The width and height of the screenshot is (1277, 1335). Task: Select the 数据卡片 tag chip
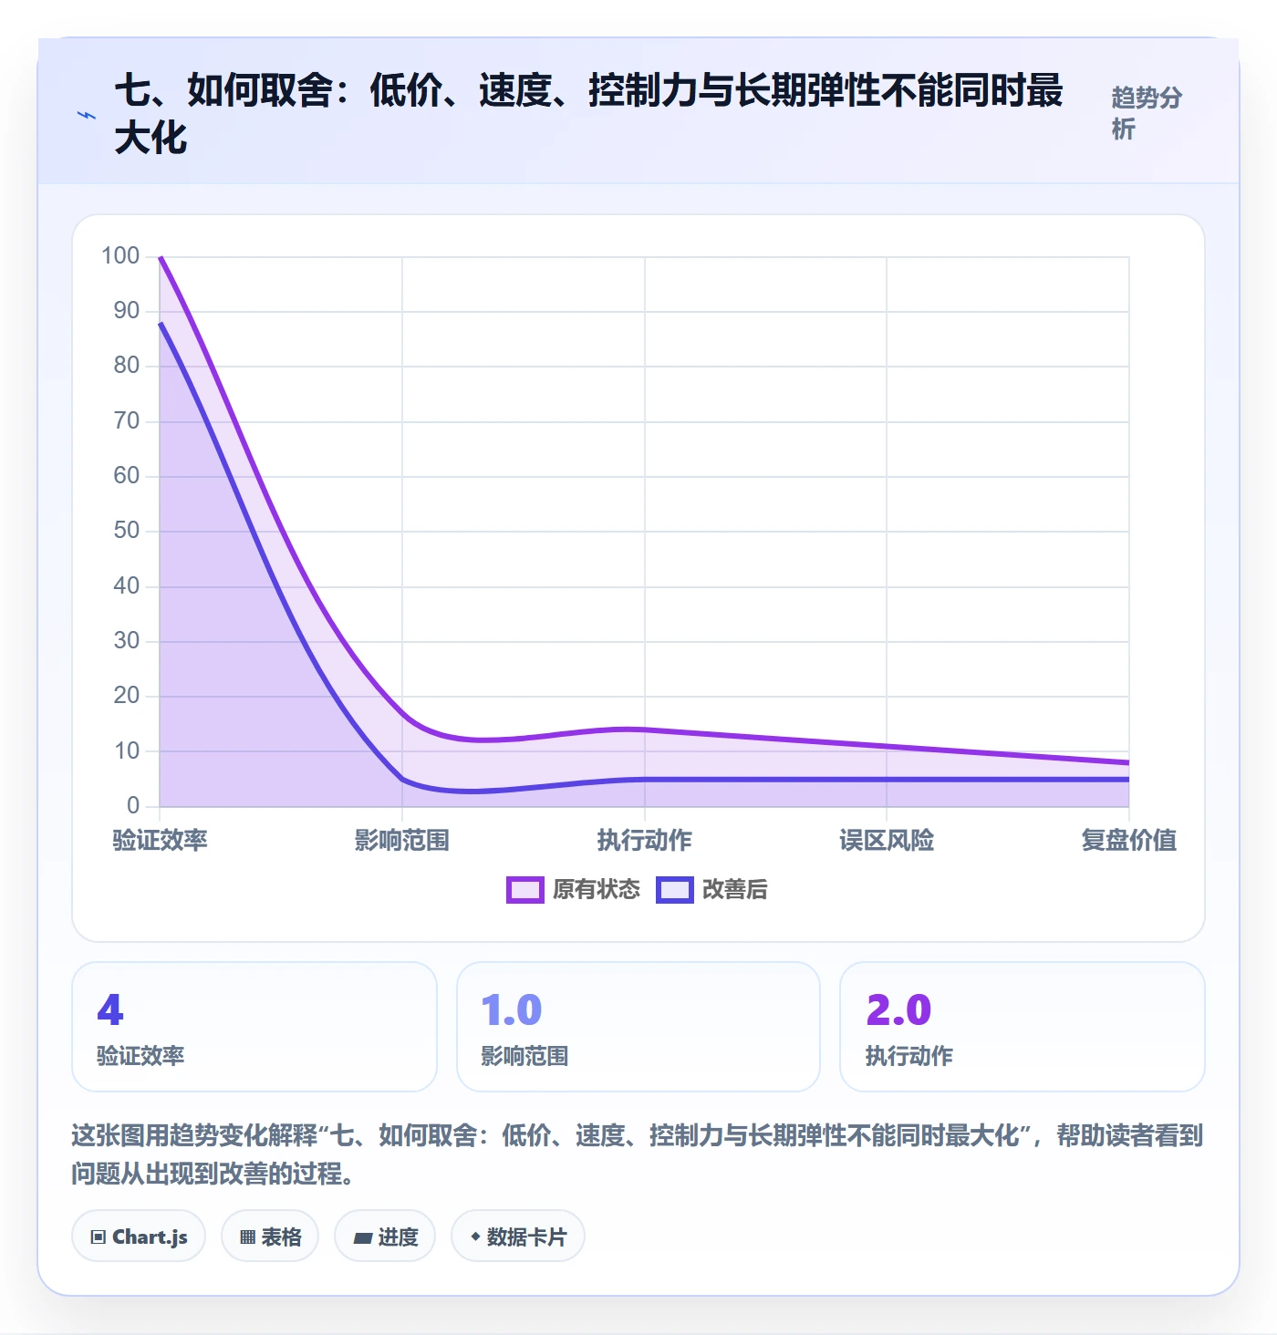[518, 1237]
